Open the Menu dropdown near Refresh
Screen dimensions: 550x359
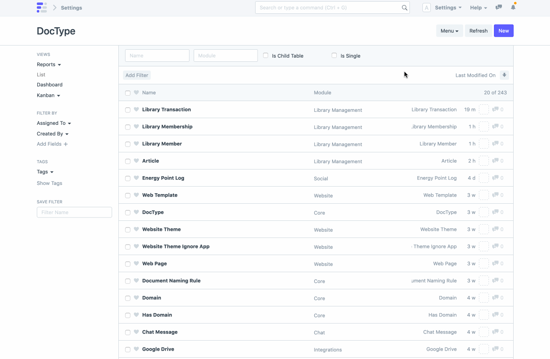click(x=449, y=30)
